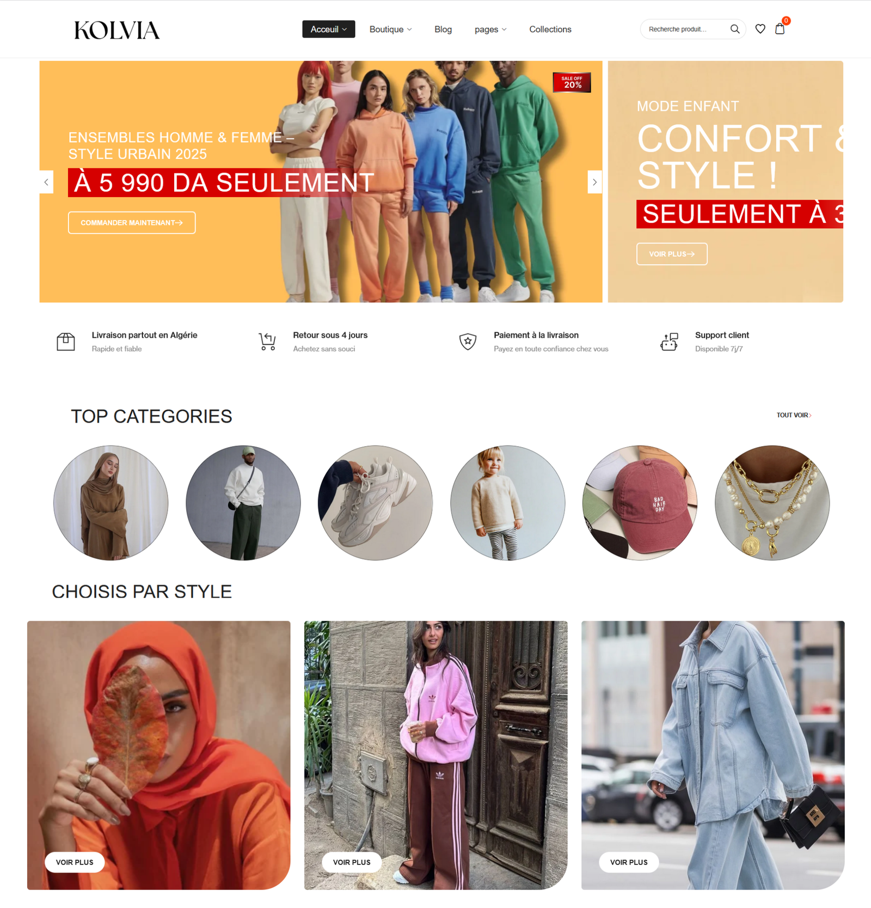Open the Collections menu item

coord(550,29)
